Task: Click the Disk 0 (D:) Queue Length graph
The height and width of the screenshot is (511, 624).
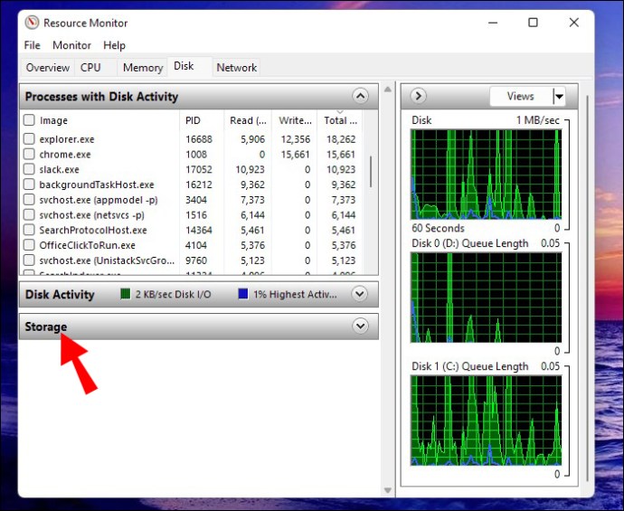Action: 486,298
